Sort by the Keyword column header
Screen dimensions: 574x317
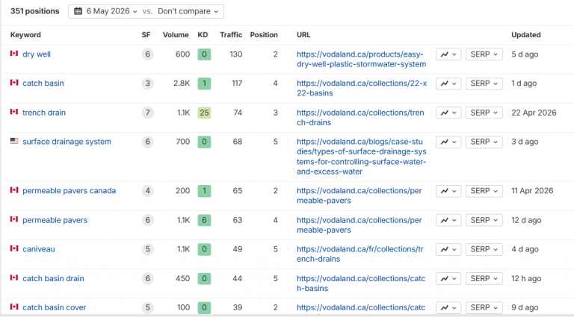click(x=25, y=35)
